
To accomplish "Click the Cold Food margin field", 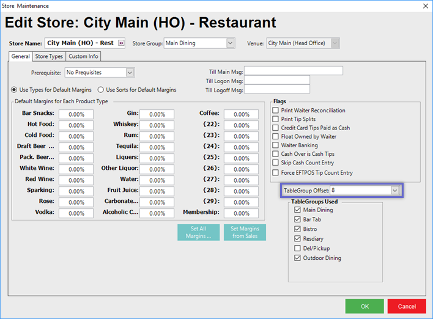I will (x=76, y=136).
